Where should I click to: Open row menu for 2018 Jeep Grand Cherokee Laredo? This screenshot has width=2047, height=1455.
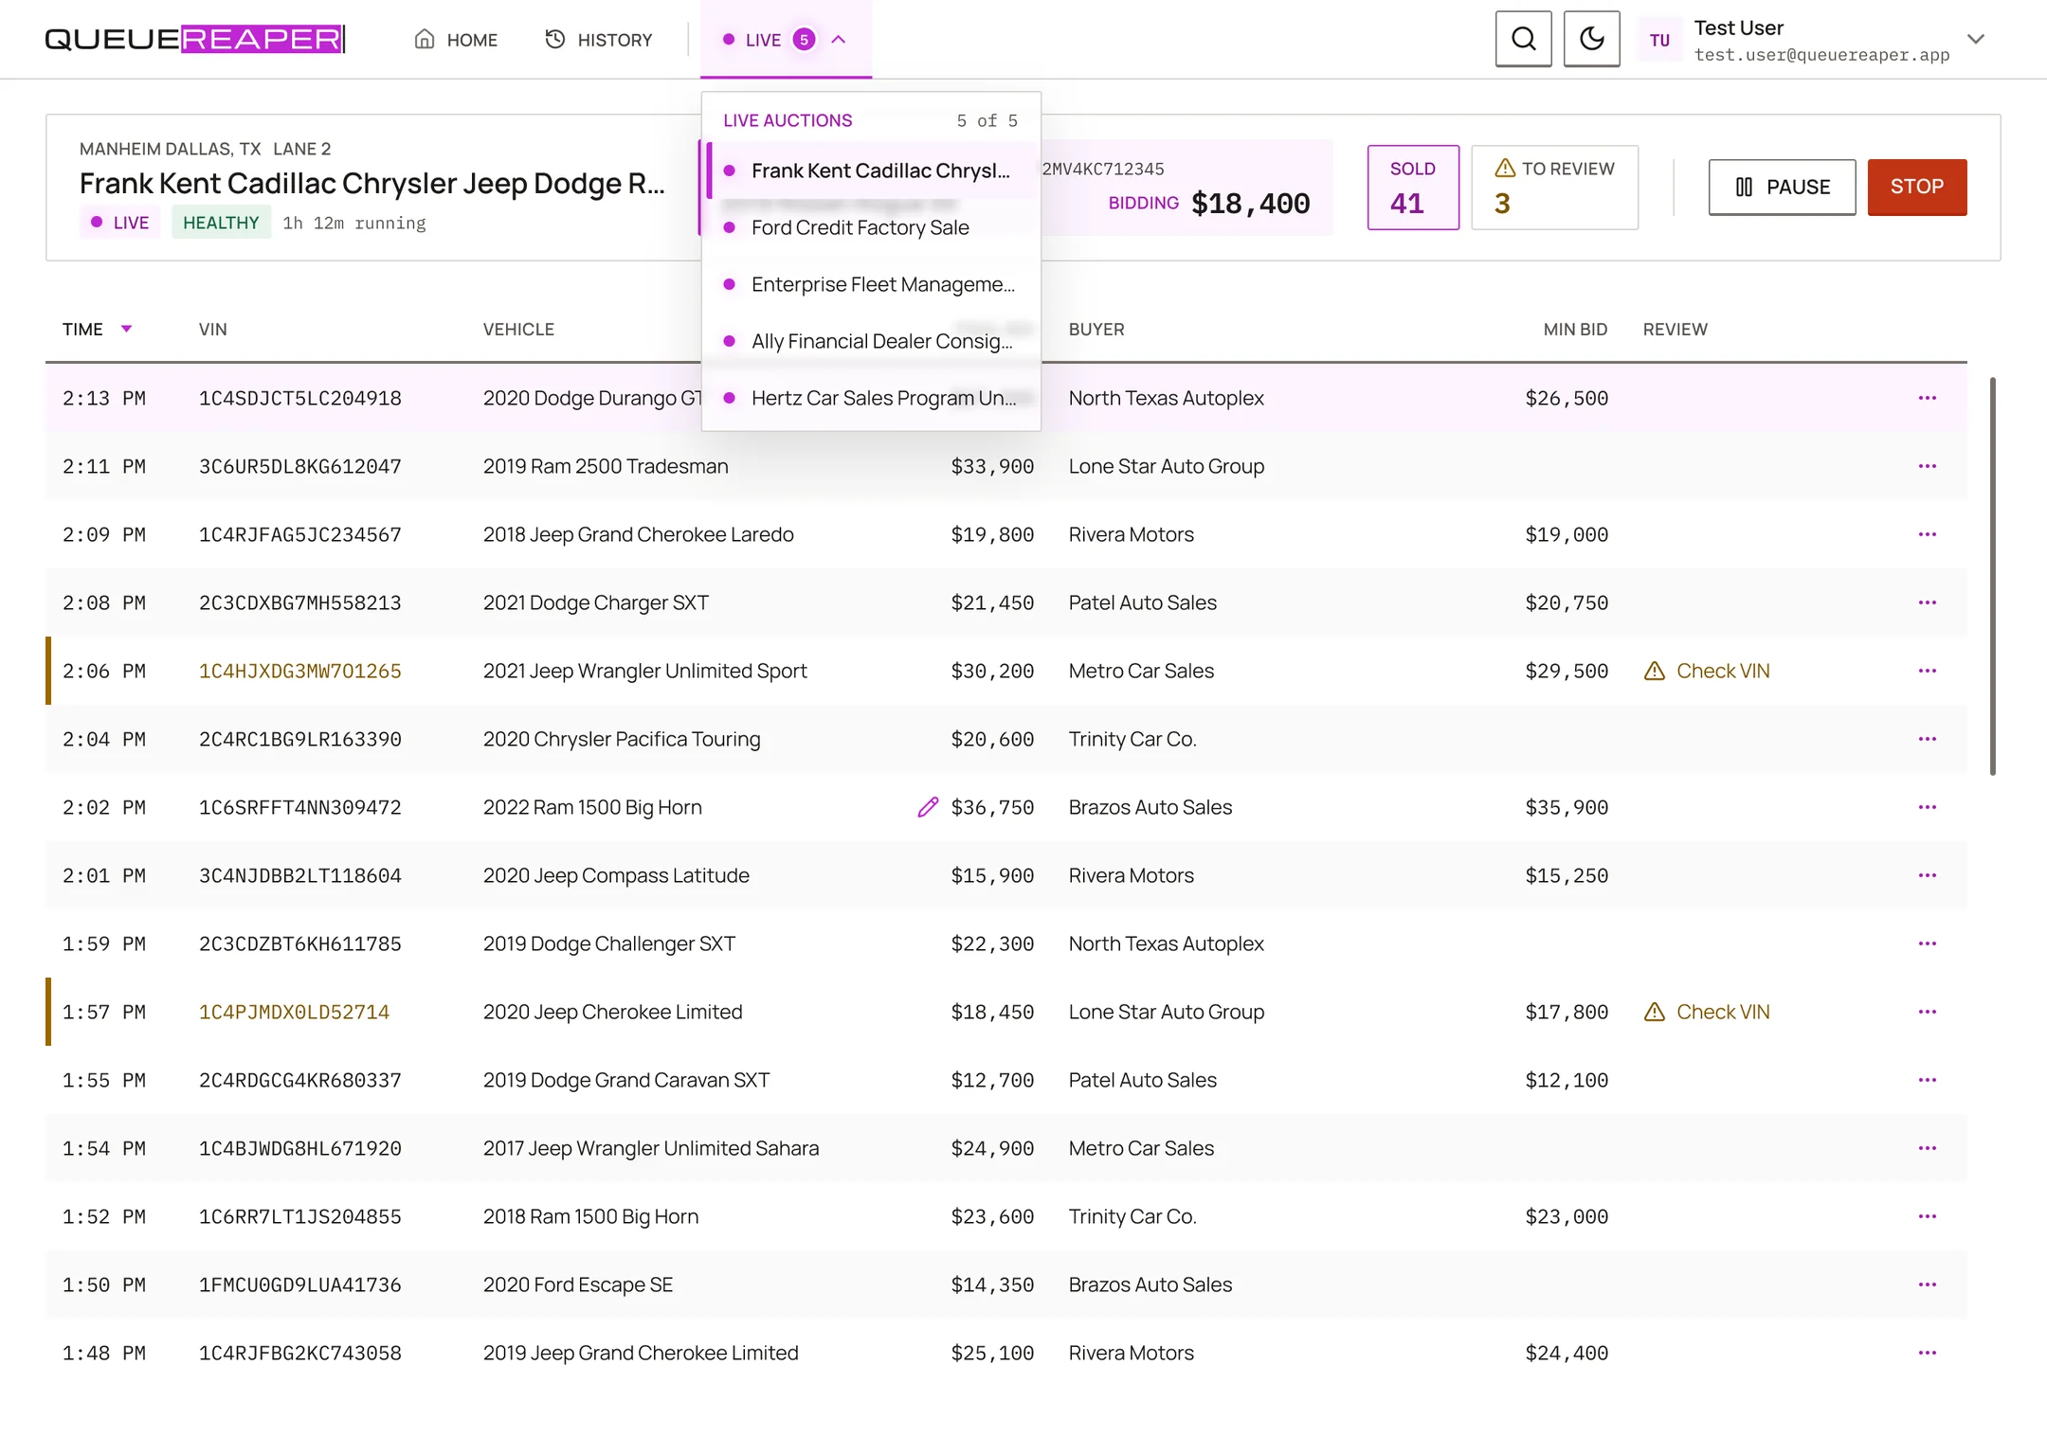(x=1927, y=534)
